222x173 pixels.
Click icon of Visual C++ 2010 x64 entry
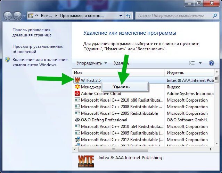click(x=77, y=126)
